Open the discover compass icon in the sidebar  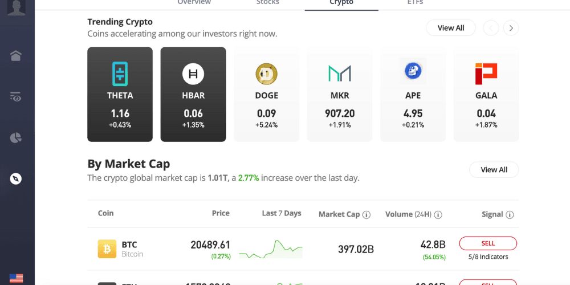(x=16, y=179)
